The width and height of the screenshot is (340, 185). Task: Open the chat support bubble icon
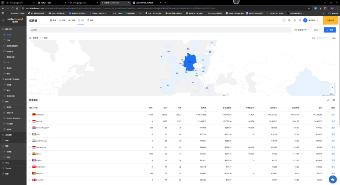tap(333, 180)
